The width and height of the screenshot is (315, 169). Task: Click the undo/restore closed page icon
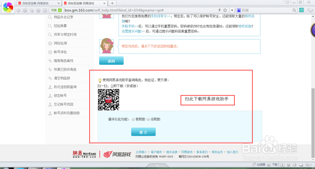(x=32, y=10)
